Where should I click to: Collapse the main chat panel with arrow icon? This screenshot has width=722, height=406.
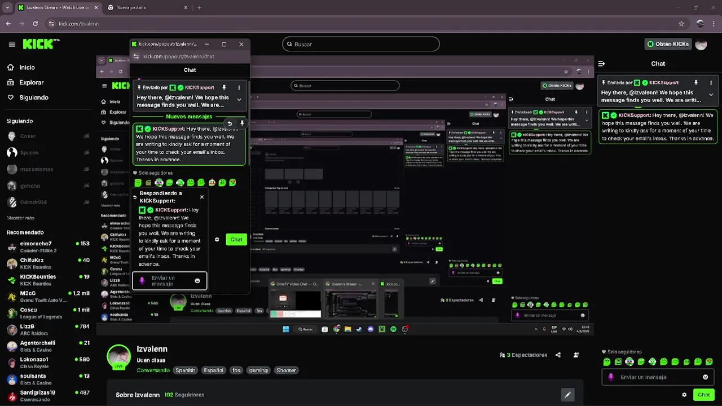point(601,64)
